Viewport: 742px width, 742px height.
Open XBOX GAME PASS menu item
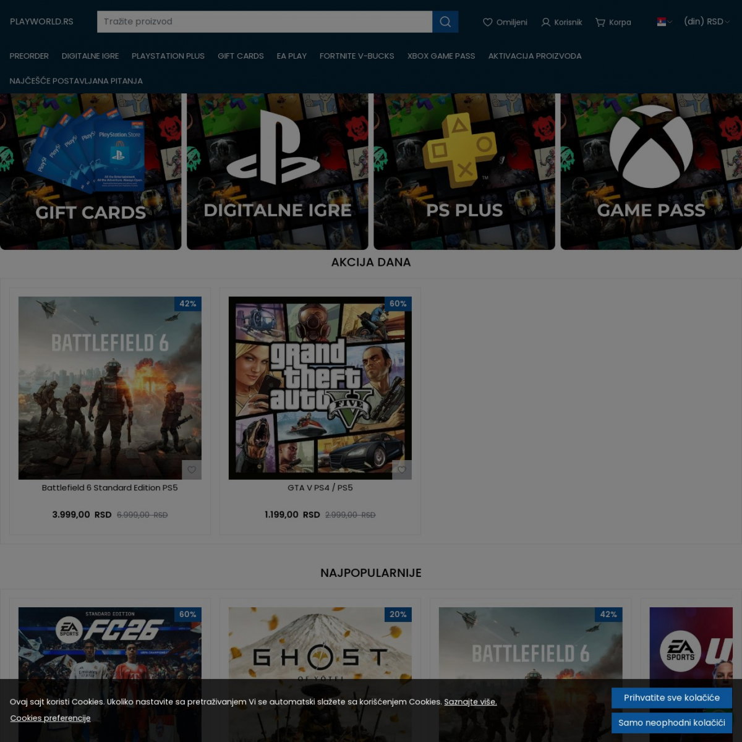tap(441, 56)
